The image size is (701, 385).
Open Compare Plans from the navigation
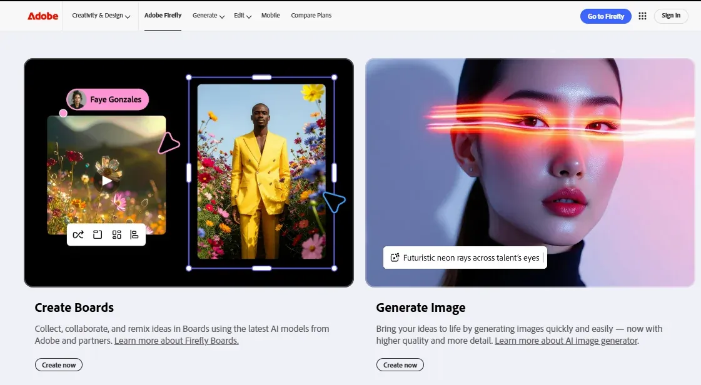(x=311, y=16)
